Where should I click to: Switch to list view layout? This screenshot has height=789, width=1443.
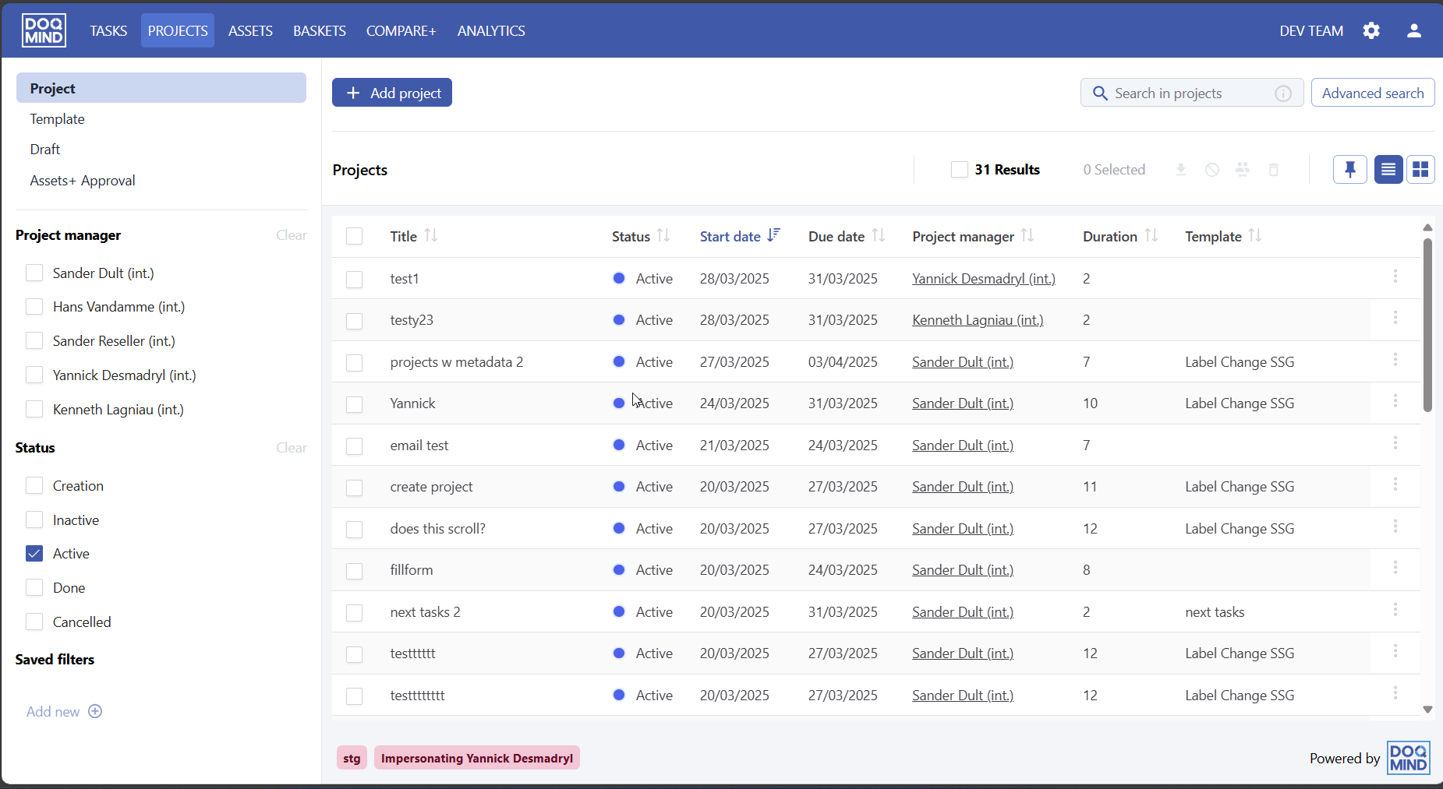1388,169
